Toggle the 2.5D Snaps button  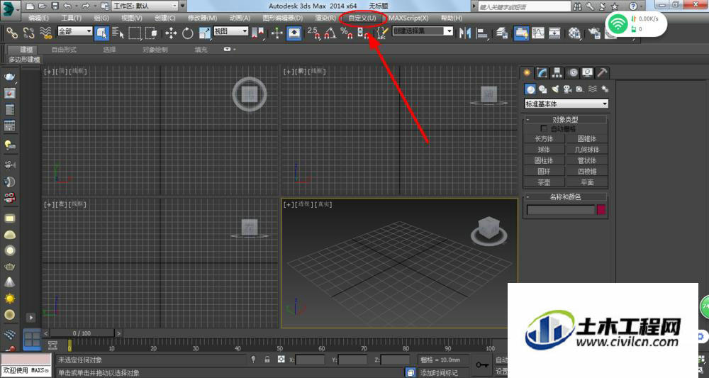tap(313, 33)
